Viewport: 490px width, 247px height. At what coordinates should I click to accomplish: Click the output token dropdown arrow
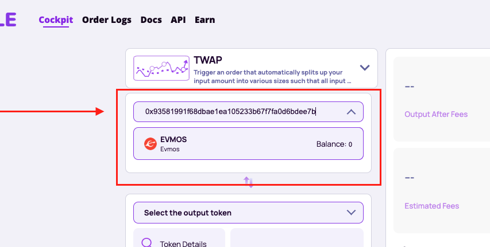pyautogui.click(x=351, y=213)
